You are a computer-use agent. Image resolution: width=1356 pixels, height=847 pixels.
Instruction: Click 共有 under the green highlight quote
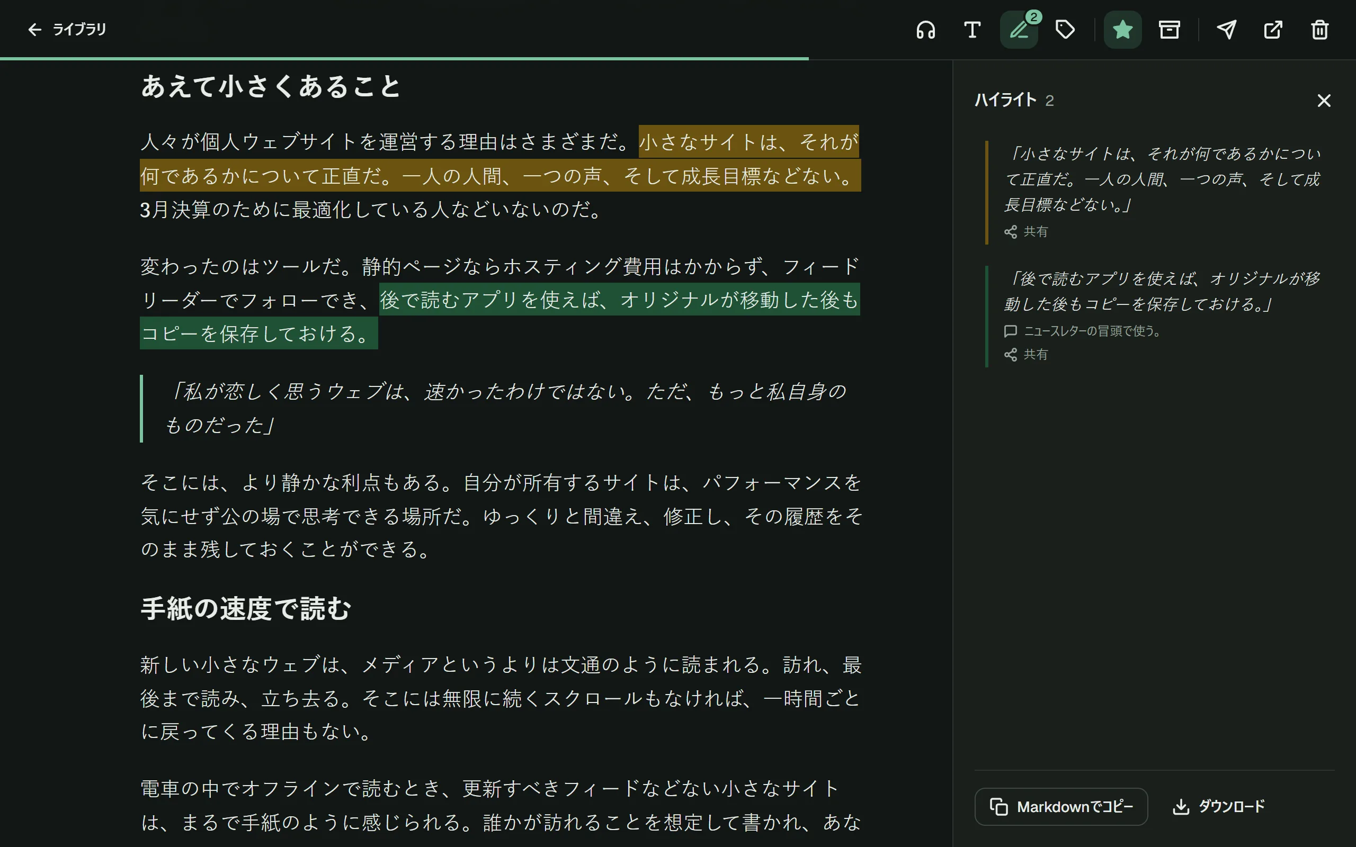coord(1026,355)
